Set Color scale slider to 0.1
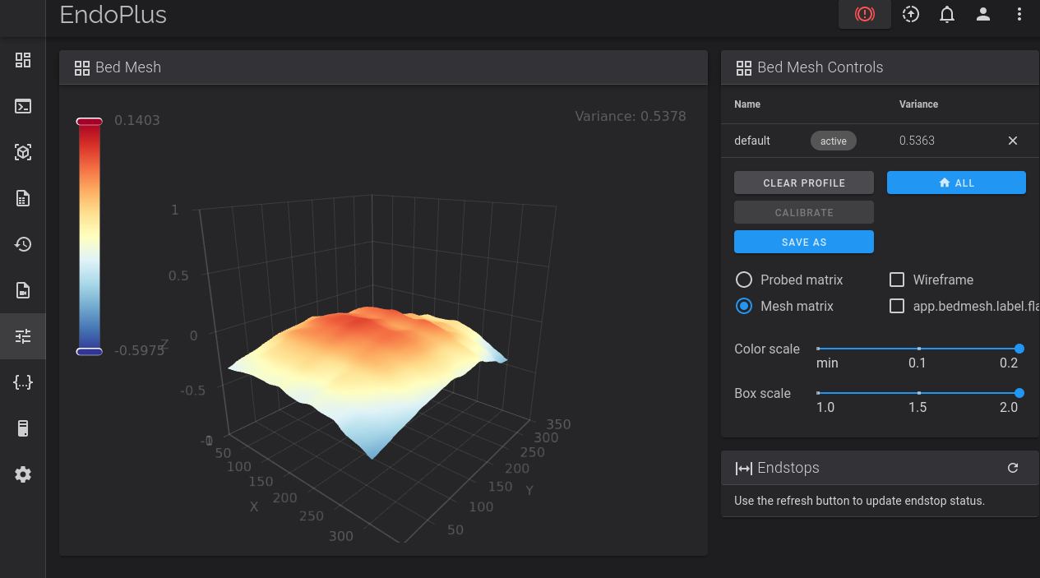This screenshot has height=578, width=1040. pyautogui.click(x=918, y=349)
